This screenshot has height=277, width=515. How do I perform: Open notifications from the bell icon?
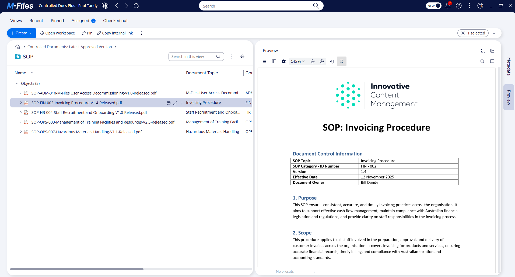click(x=448, y=5)
